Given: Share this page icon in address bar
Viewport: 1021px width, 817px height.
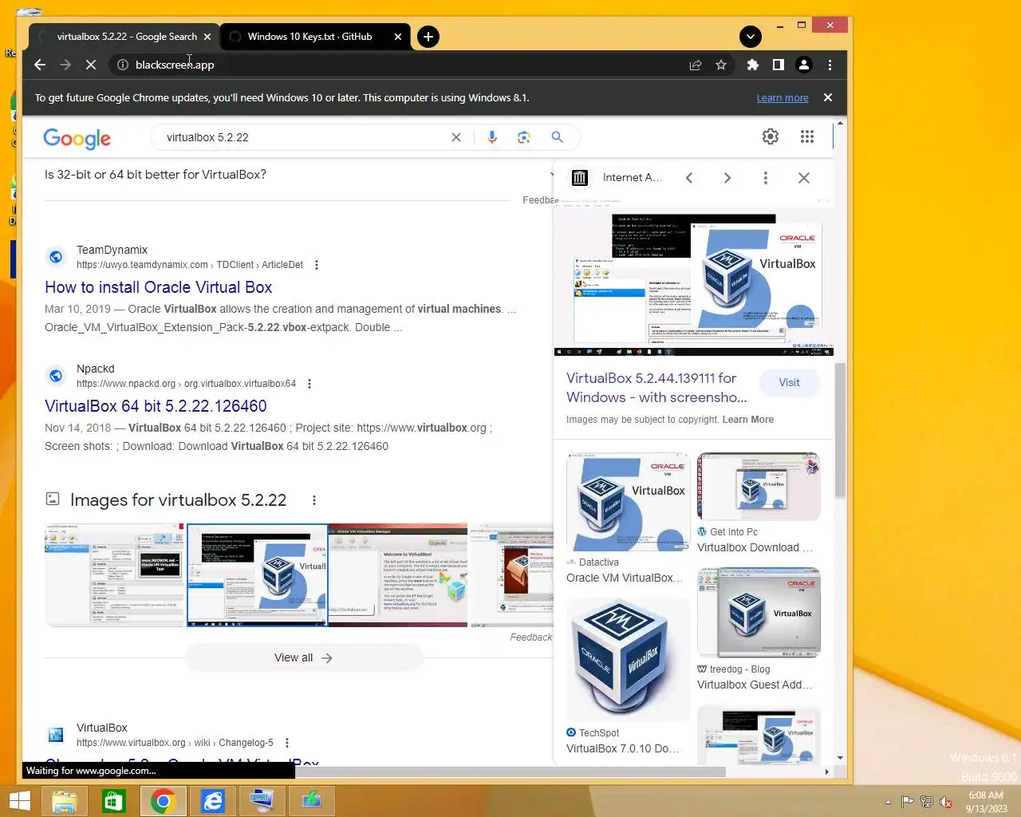Looking at the screenshot, I should 696,65.
